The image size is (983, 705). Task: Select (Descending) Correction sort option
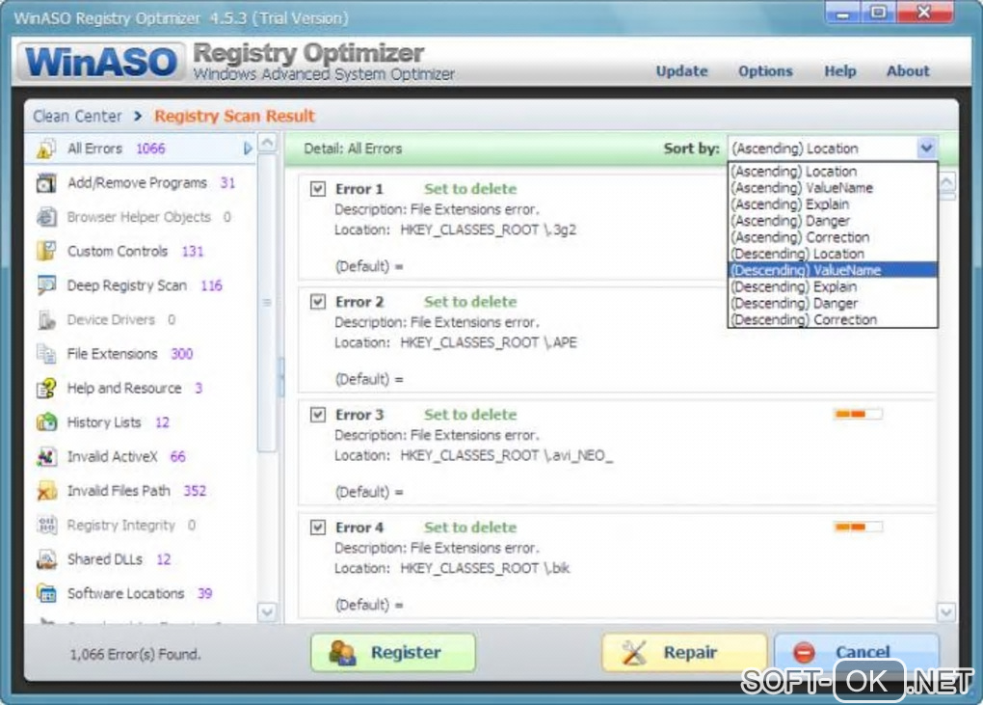coord(833,319)
